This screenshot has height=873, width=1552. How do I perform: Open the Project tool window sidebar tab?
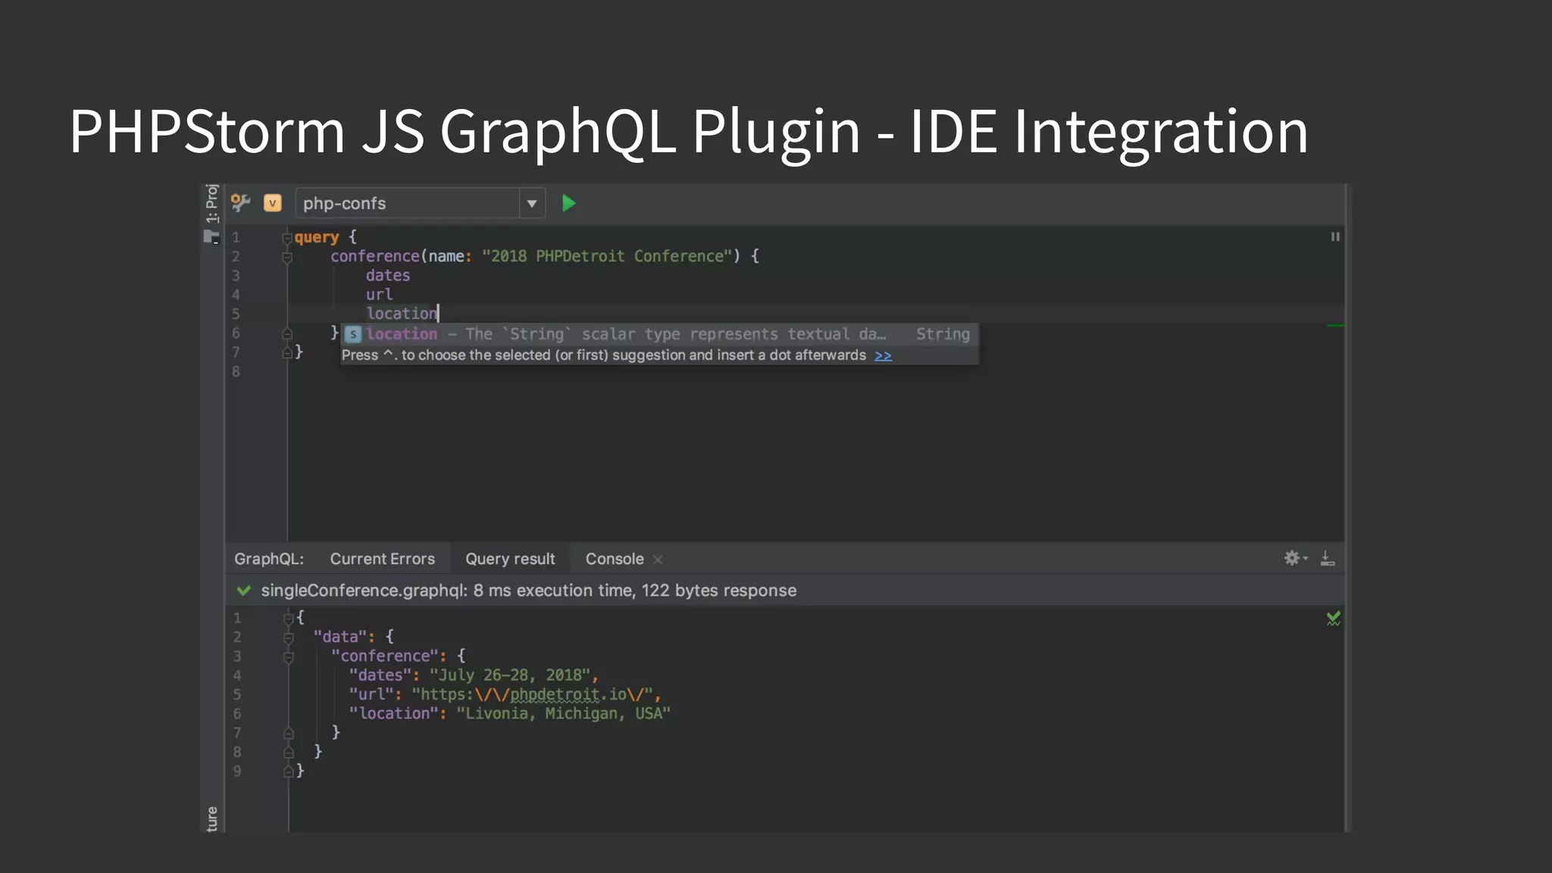[x=211, y=203]
